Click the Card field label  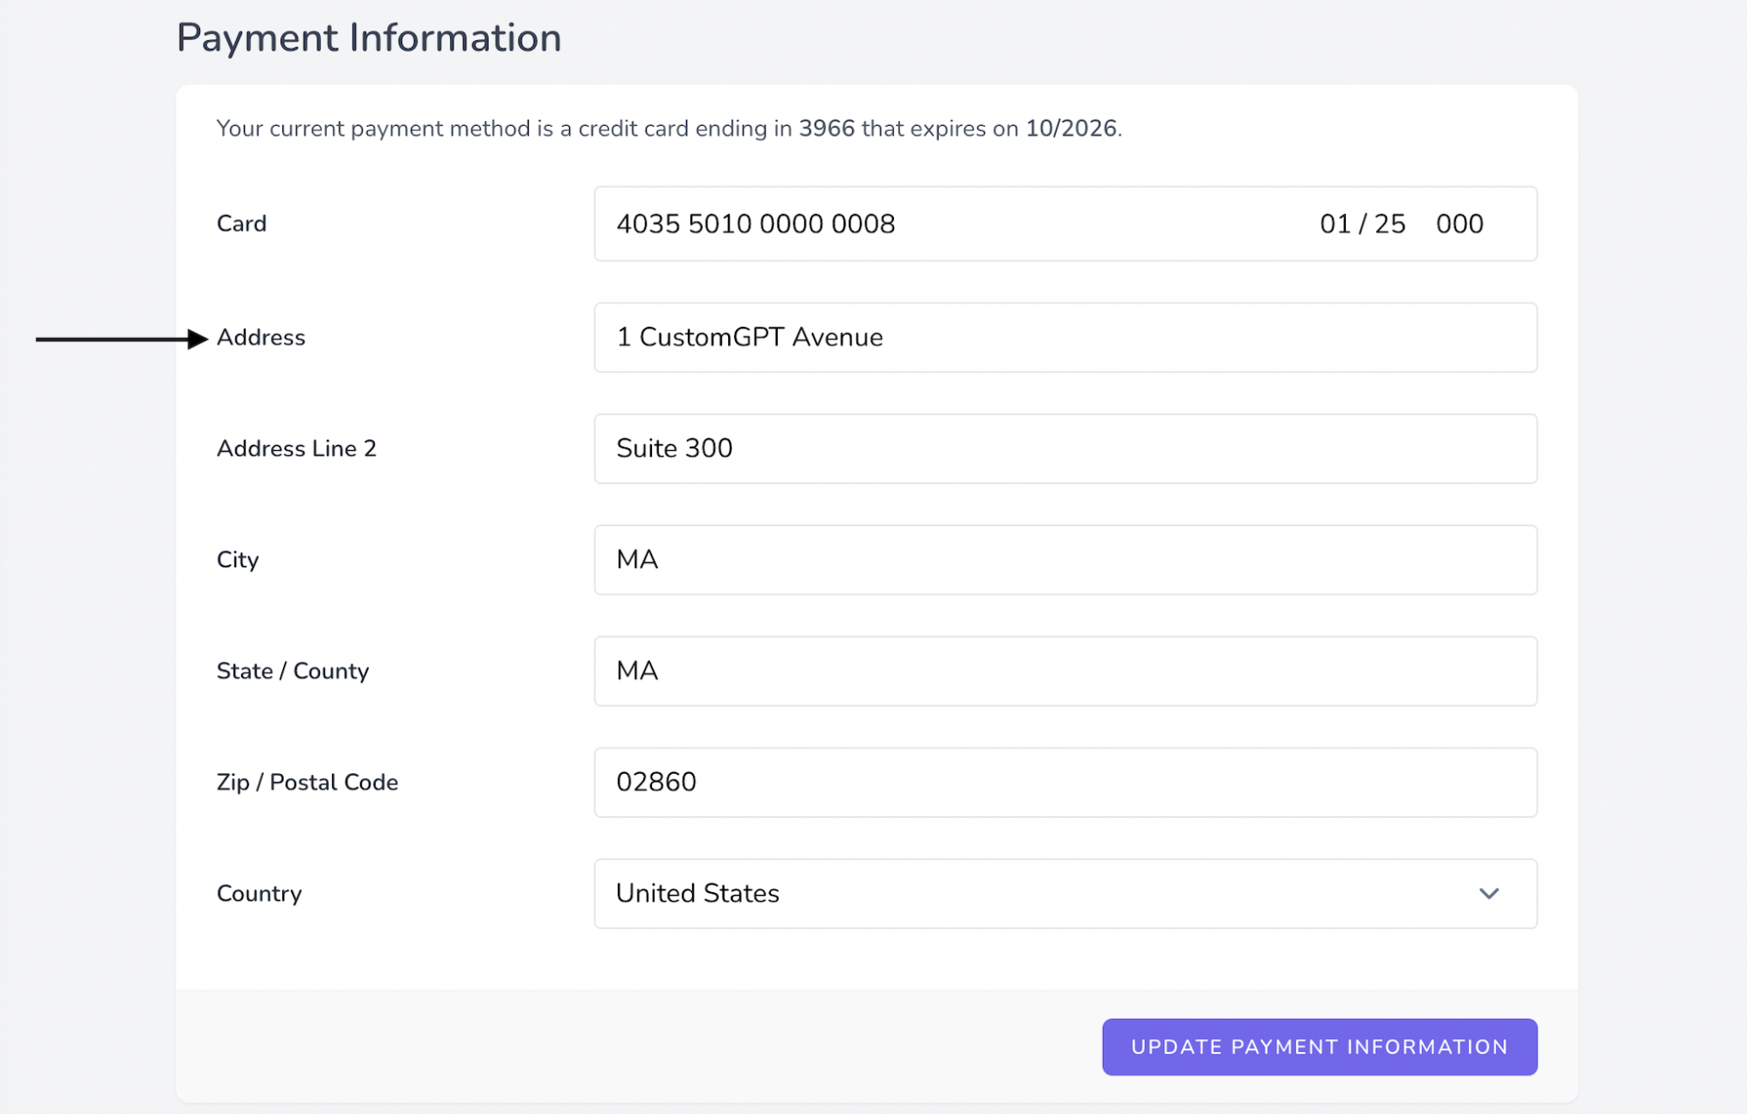click(241, 224)
